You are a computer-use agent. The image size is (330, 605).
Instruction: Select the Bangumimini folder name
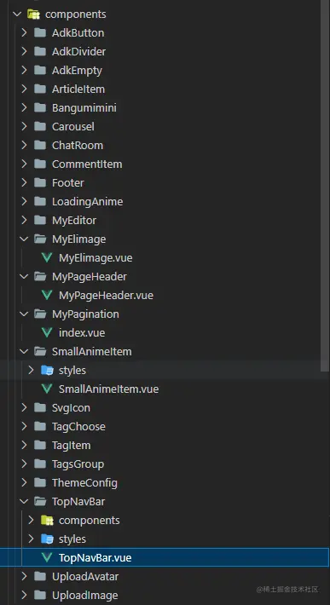pos(84,107)
